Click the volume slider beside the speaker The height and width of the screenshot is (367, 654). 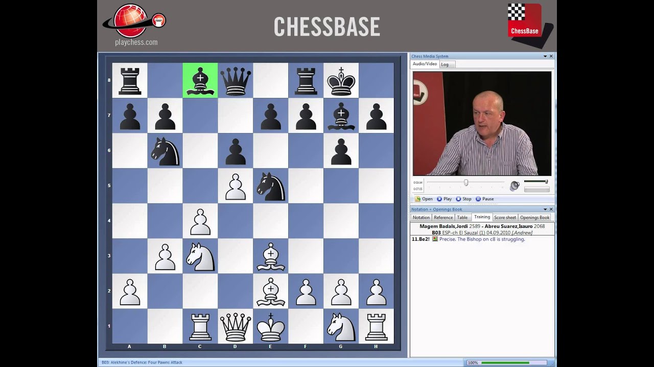tap(536, 181)
